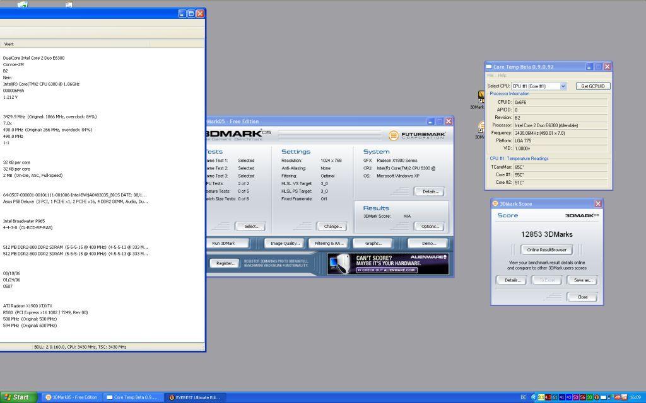Screen dimensions: 646x403
Task: Click the Core #1 temperature 55C
Action: pyautogui.click(x=560, y=175)
